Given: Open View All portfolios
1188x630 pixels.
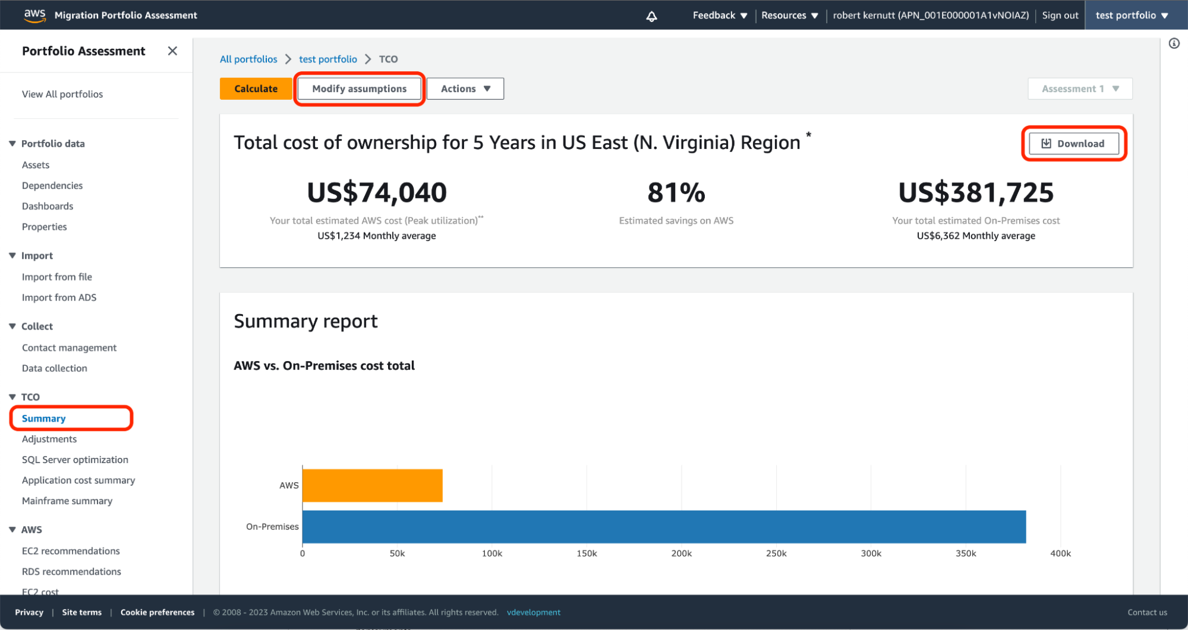Looking at the screenshot, I should (62, 94).
